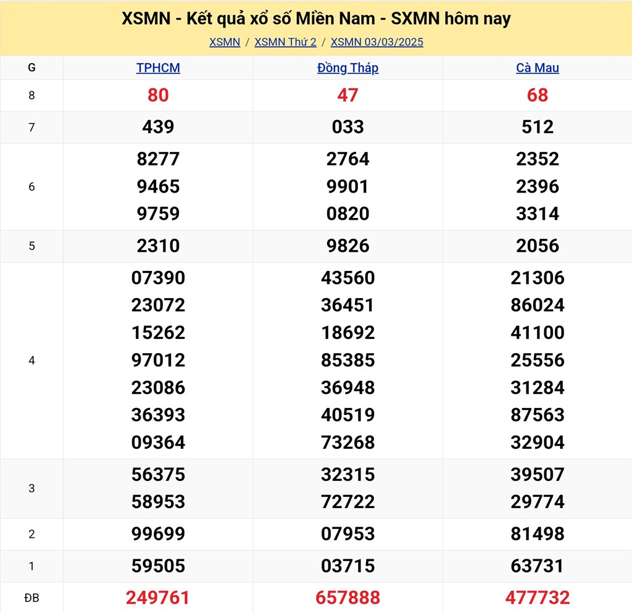Screen dimensions: 632x613
Task: Open the TPHCM province link
Action: click(x=158, y=68)
